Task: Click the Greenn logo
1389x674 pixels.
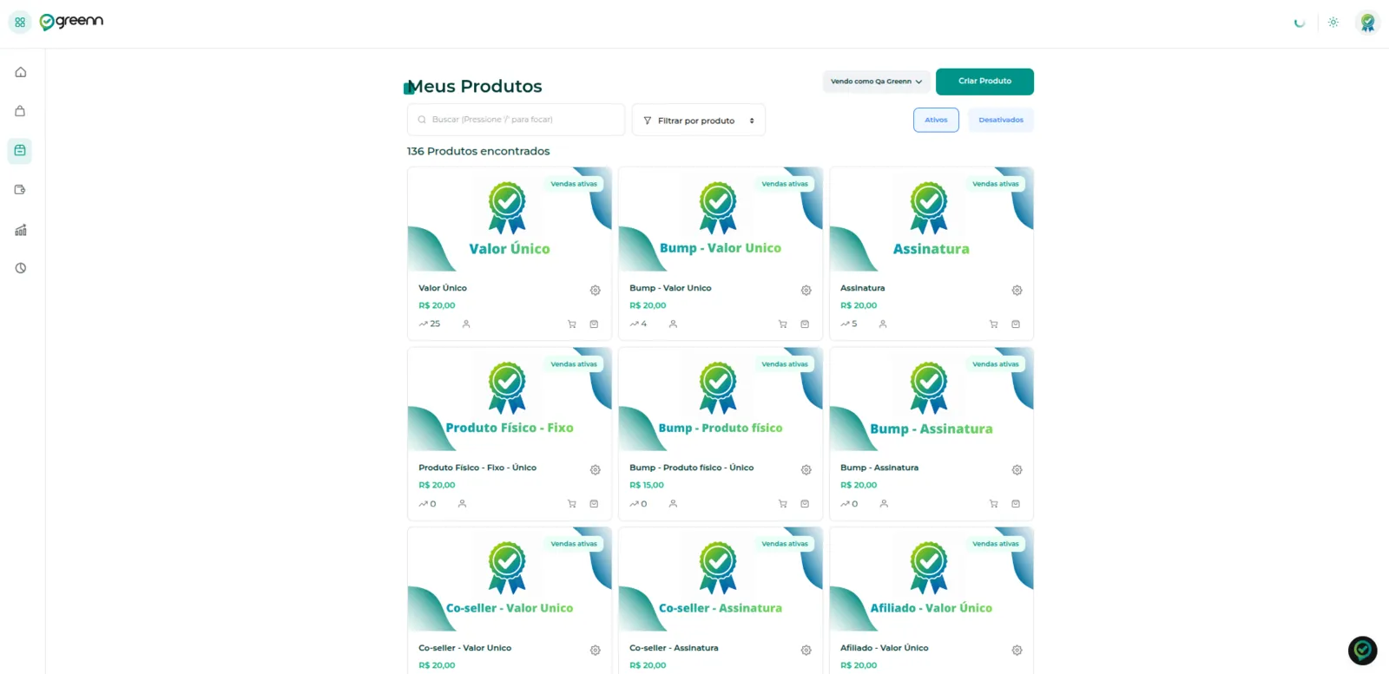Action: click(71, 22)
